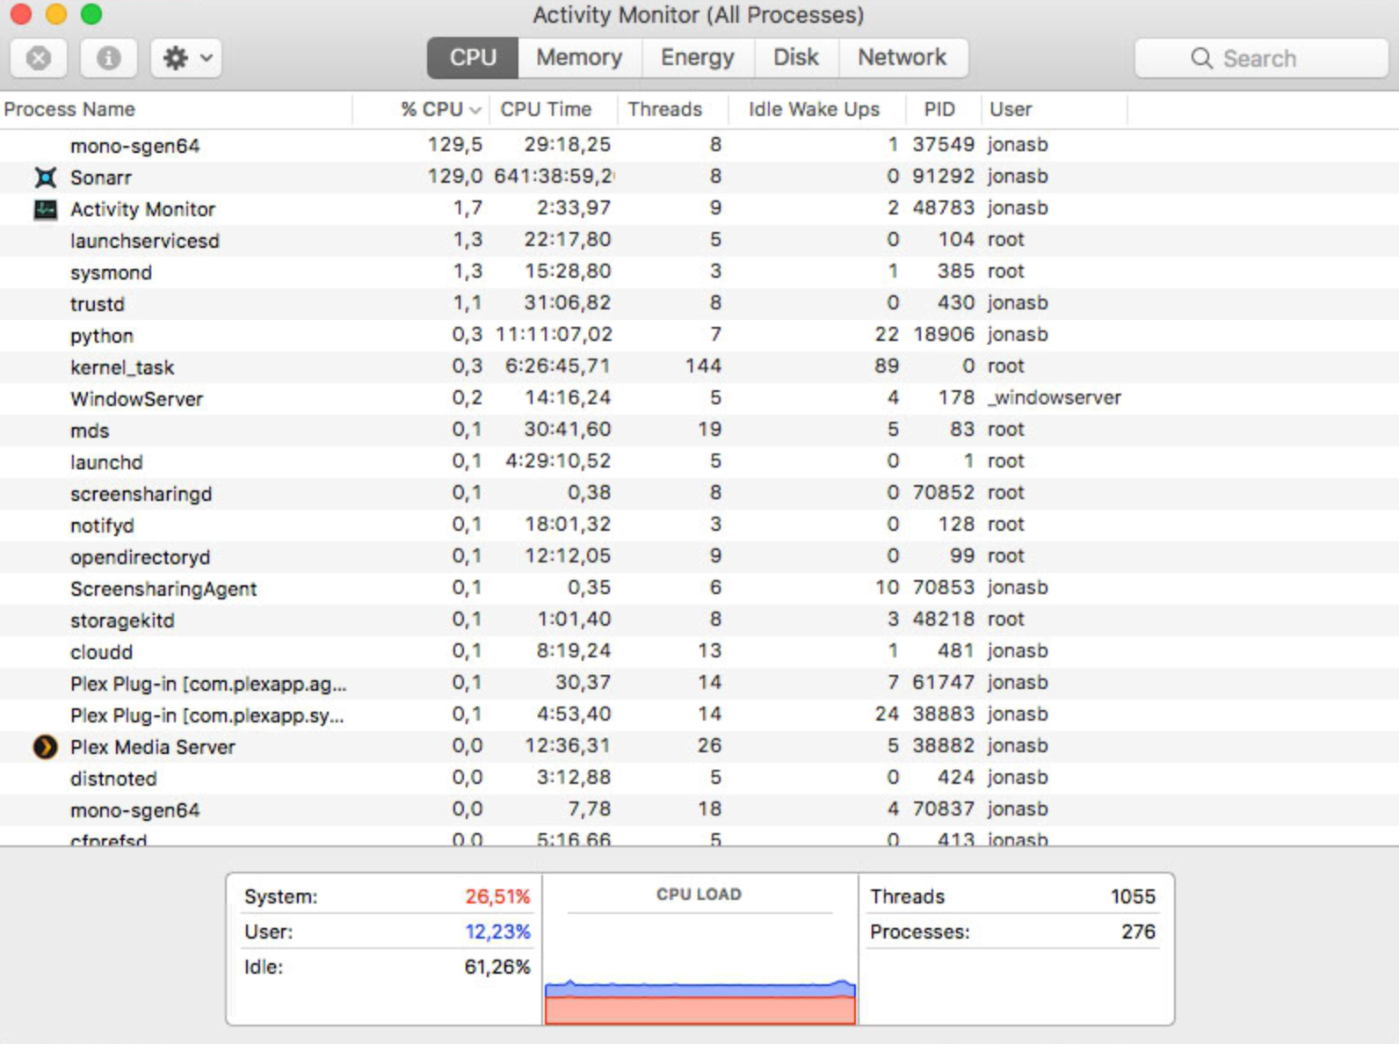Switch to the Energy tab

698,58
